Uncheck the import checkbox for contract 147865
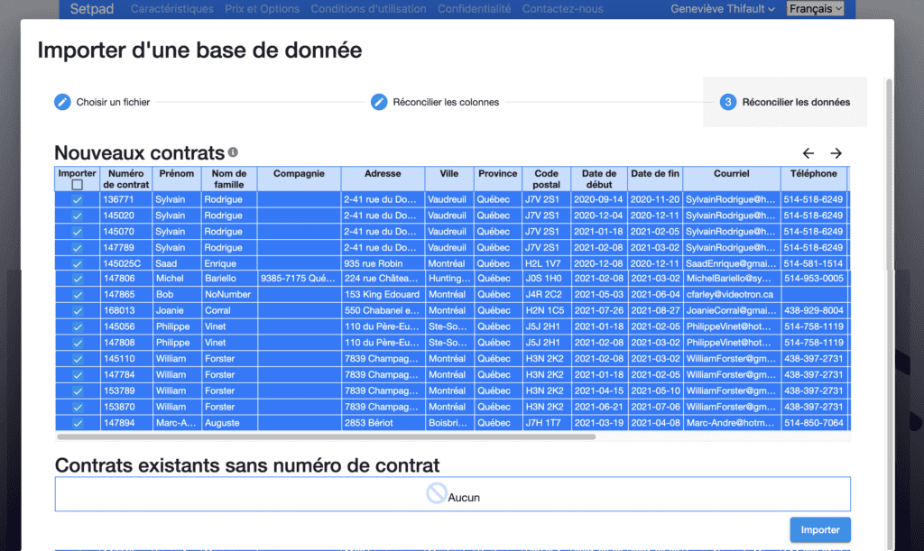 [x=77, y=295]
